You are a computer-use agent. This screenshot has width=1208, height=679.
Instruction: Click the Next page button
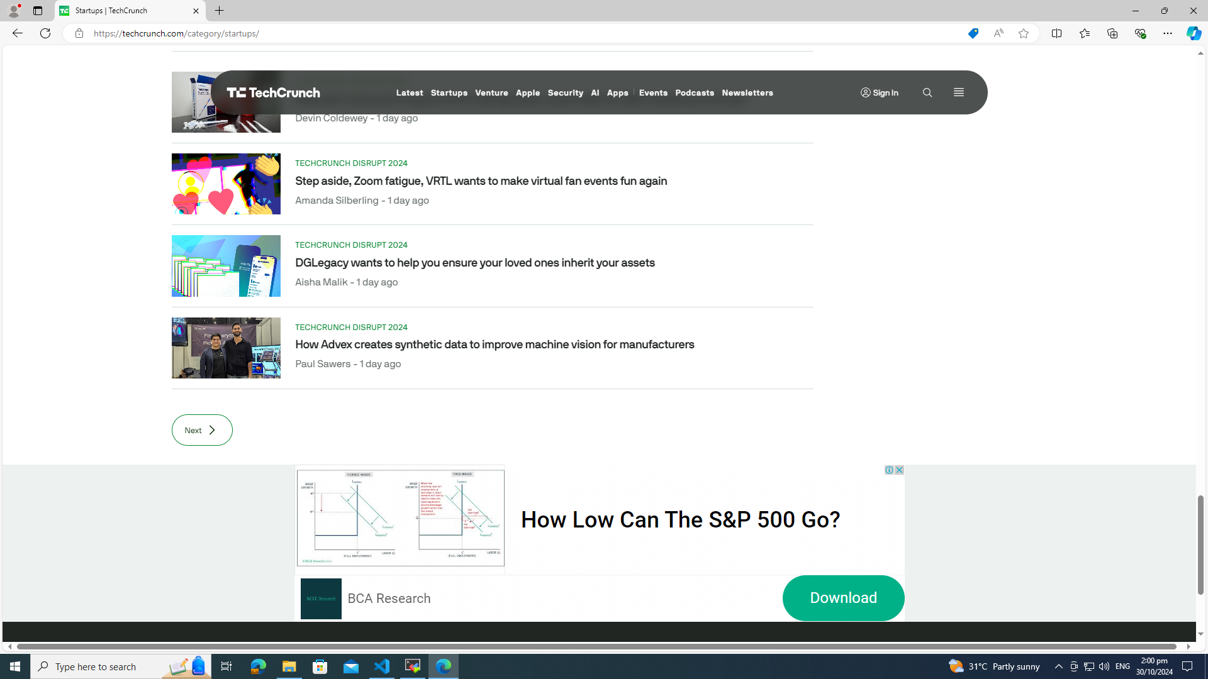pyautogui.click(x=202, y=430)
